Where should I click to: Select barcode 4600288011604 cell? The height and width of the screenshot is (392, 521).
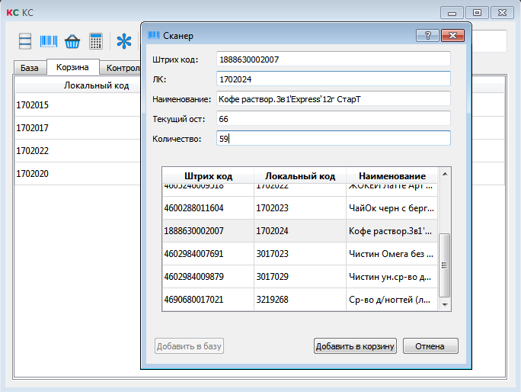click(x=208, y=208)
